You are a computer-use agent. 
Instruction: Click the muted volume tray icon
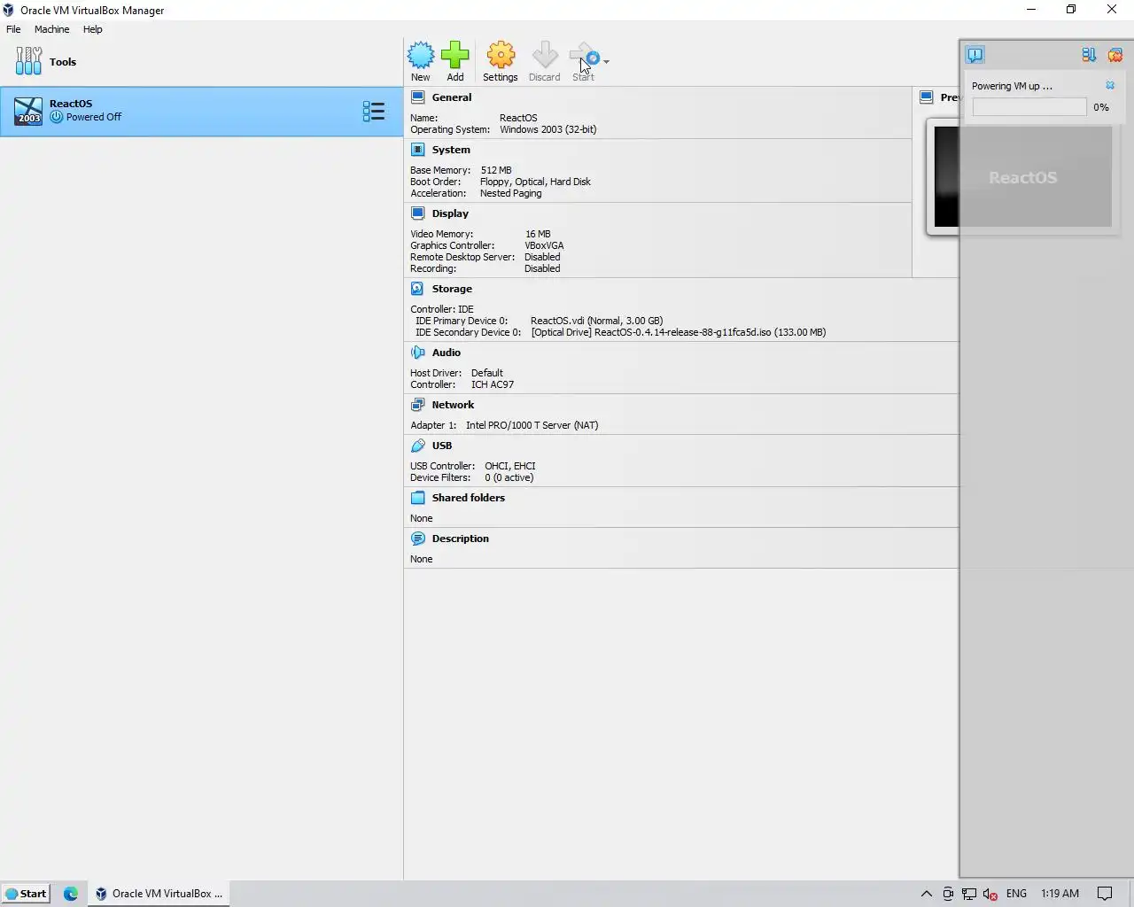pos(990,894)
